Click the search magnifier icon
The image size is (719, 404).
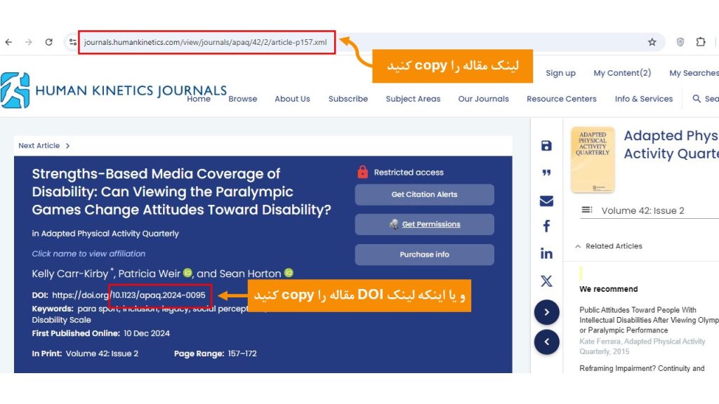pos(697,98)
